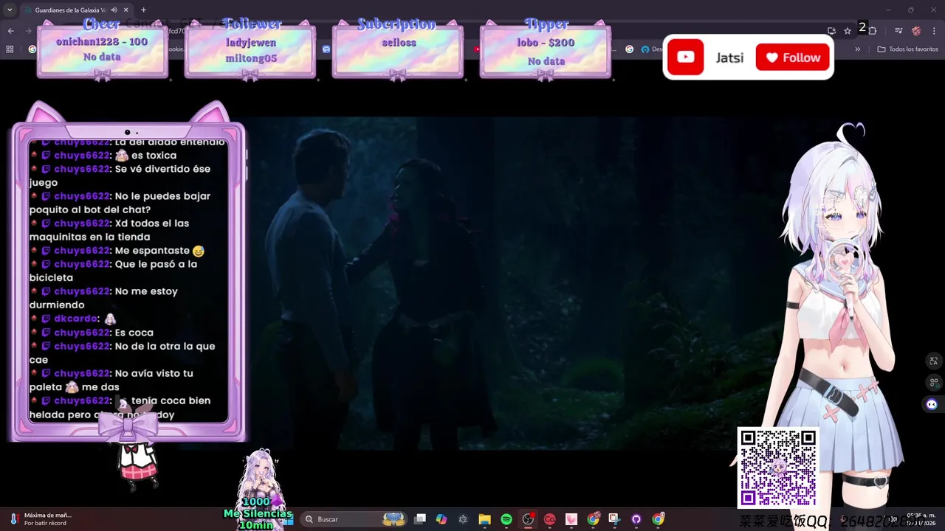
Task: Open Todos los favoritos folder
Action: pos(907,49)
